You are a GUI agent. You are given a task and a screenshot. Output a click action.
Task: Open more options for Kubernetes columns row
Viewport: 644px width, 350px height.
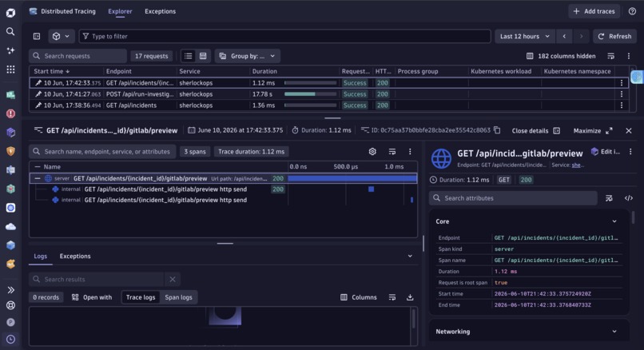pyautogui.click(x=628, y=56)
